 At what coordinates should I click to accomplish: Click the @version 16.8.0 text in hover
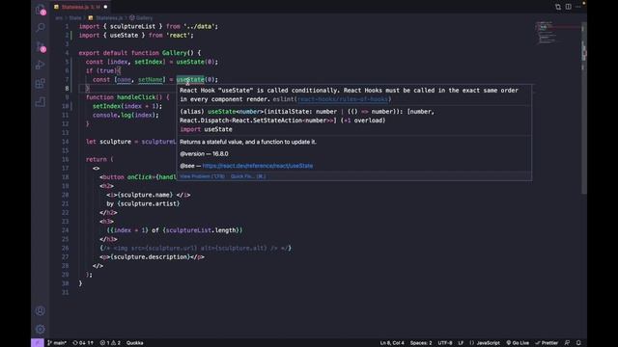tap(204, 154)
